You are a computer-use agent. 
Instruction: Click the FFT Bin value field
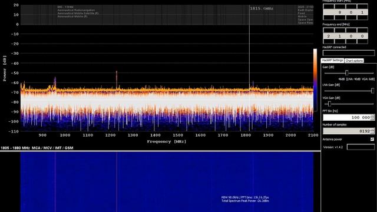(x=346, y=117)
